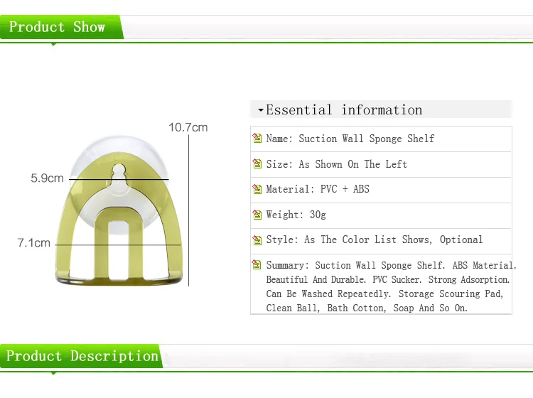The height and width of the screenshot is (398, 533).
Task: Select text 'Material: PVC + ABS'
Action: pos(318,189)
